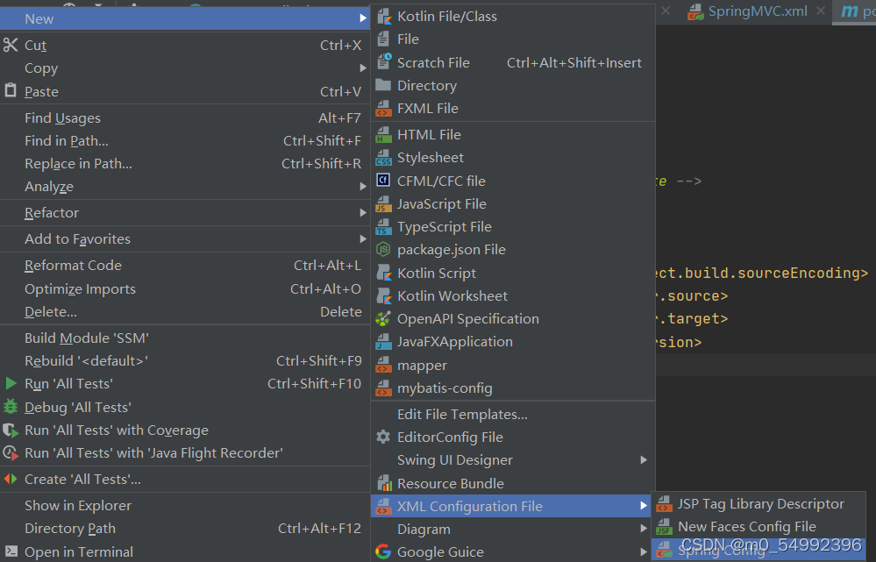Click the FXML File icon
The height and width of the screenshot is (562, 876).
(383, 108)
